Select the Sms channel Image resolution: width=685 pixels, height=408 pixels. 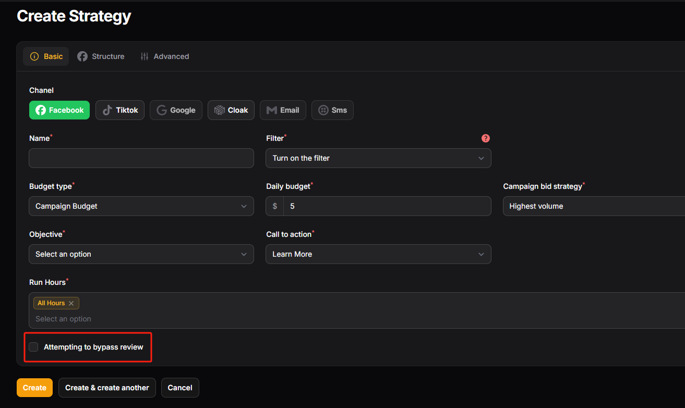tap(332, 110)
